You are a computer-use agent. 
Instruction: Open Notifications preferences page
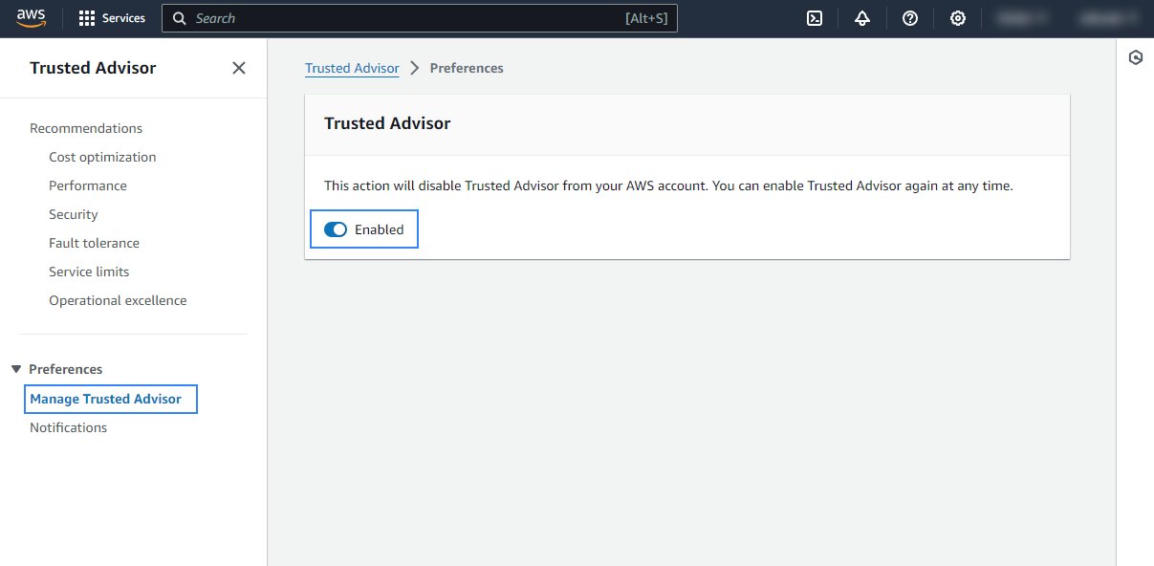[69, 427]
